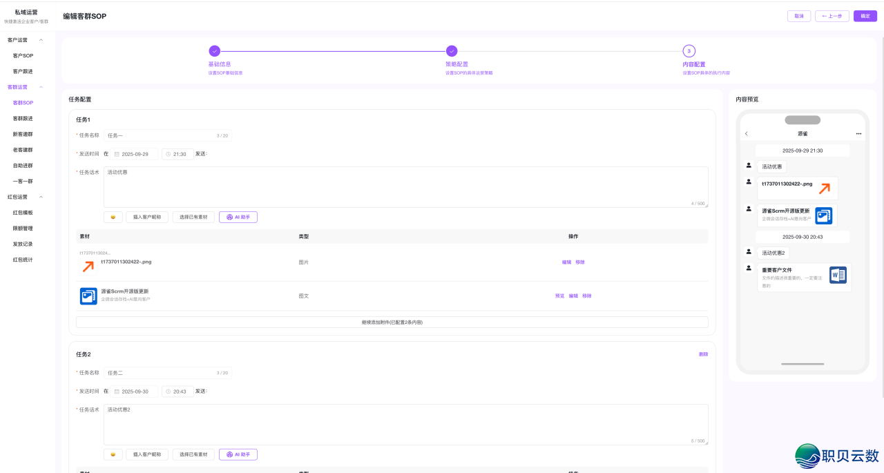Open the AI 助手 assistant

click(238, 217)
